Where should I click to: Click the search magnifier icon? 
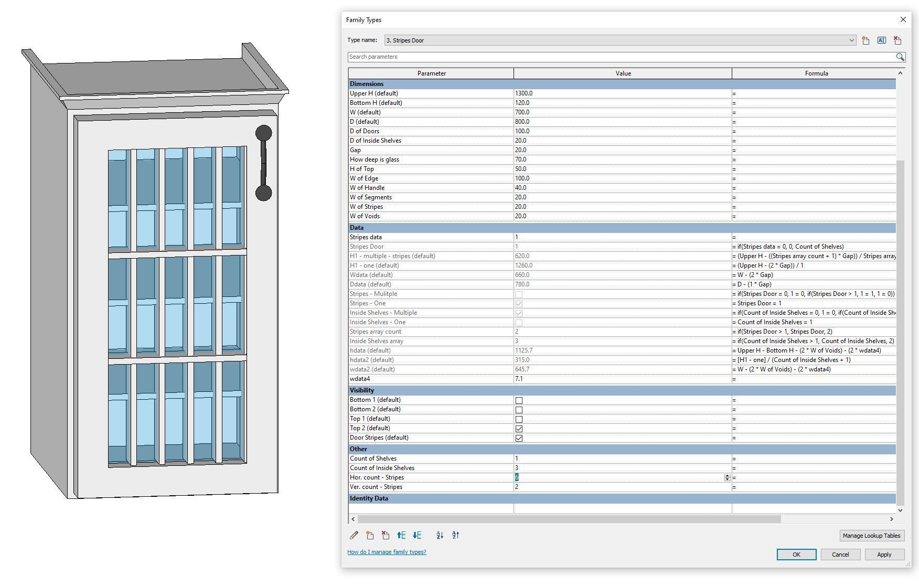pyautogui.click(x=900, y=57)
